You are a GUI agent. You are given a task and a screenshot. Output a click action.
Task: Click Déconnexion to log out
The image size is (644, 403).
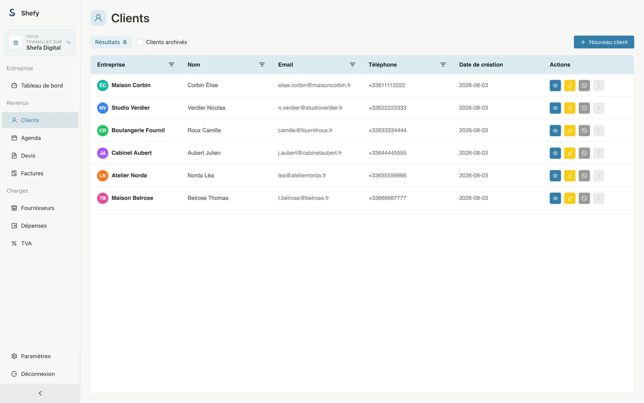pos(40,374)
